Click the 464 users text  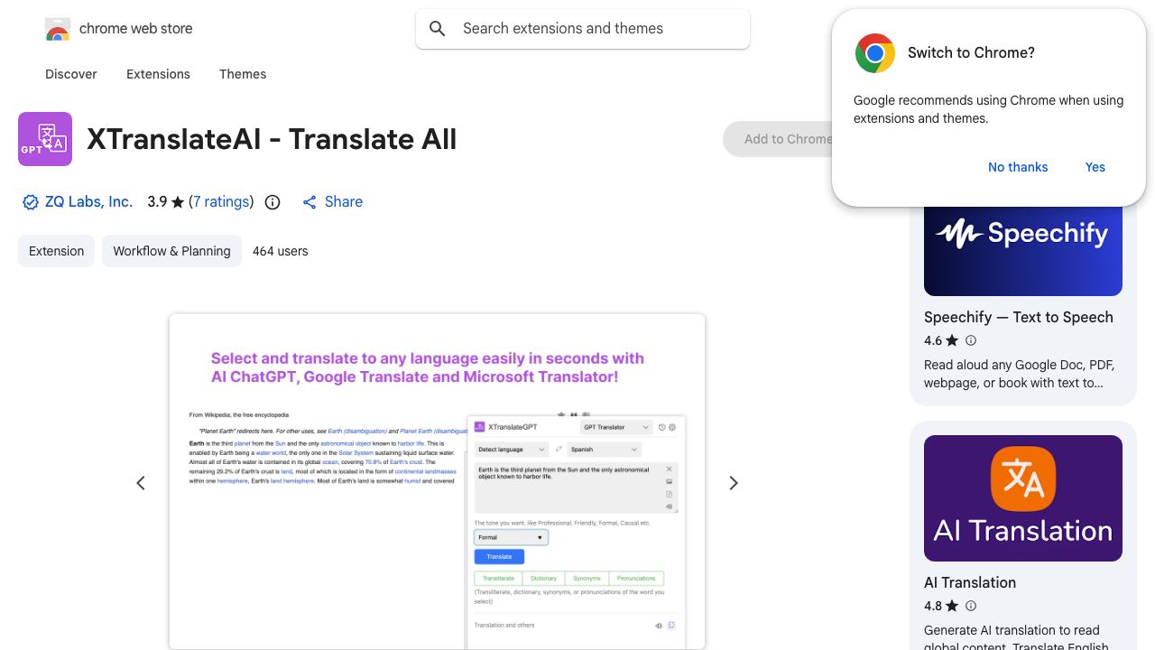click(281, 251)
